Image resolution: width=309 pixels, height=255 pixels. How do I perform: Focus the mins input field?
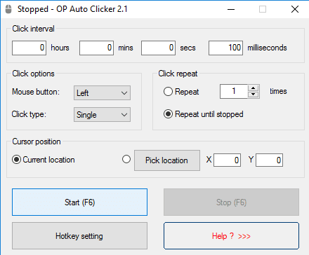click(96, 48)
